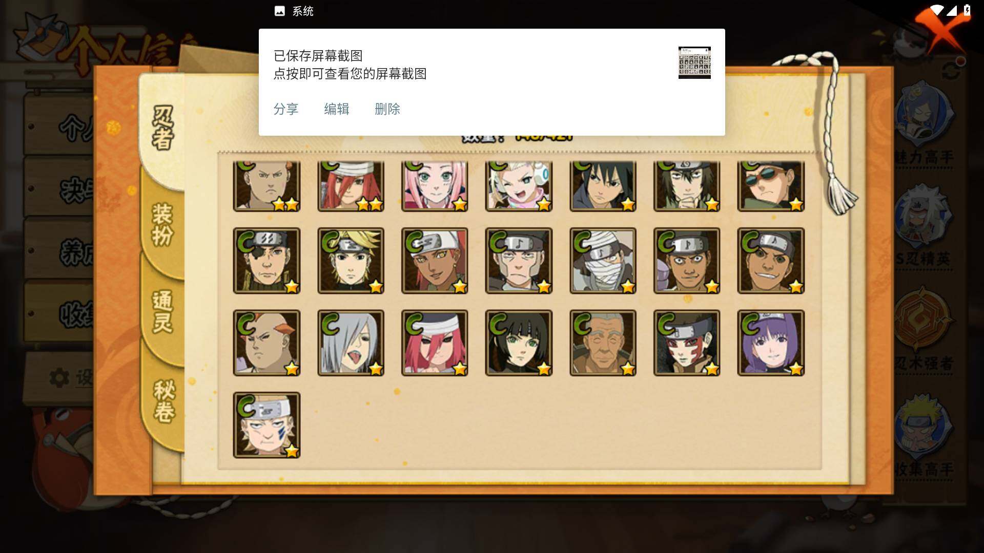This screenshot has width=984, height=553.
Task: Tap 编辑 in the screenshot notification
Action: (337, 109)
